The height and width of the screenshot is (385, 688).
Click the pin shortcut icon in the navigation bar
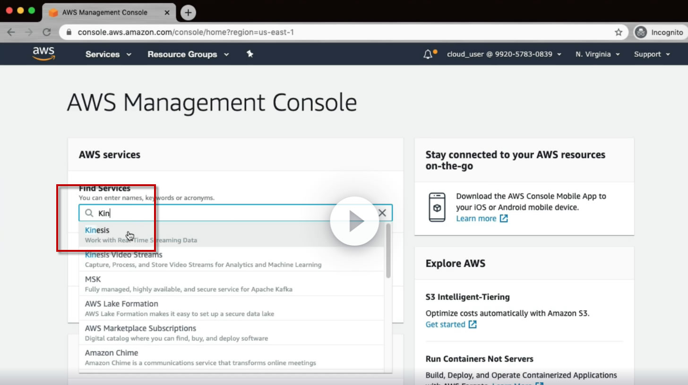[x=250, y=54]
